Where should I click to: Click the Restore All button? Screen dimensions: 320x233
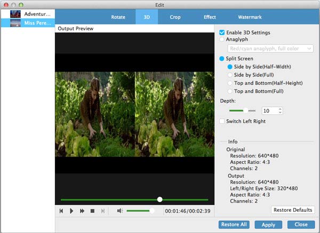pyautogui.click(x=234, y=224)
